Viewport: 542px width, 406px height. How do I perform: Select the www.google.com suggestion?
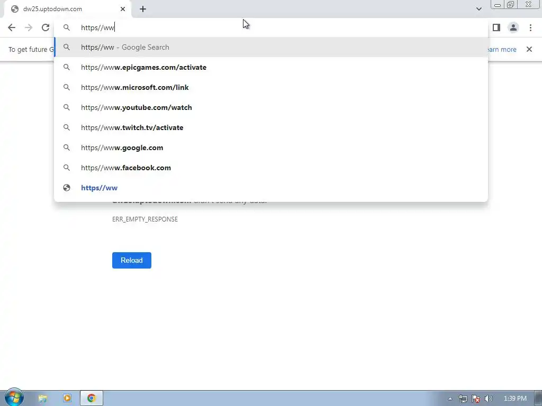pos(271,147)
